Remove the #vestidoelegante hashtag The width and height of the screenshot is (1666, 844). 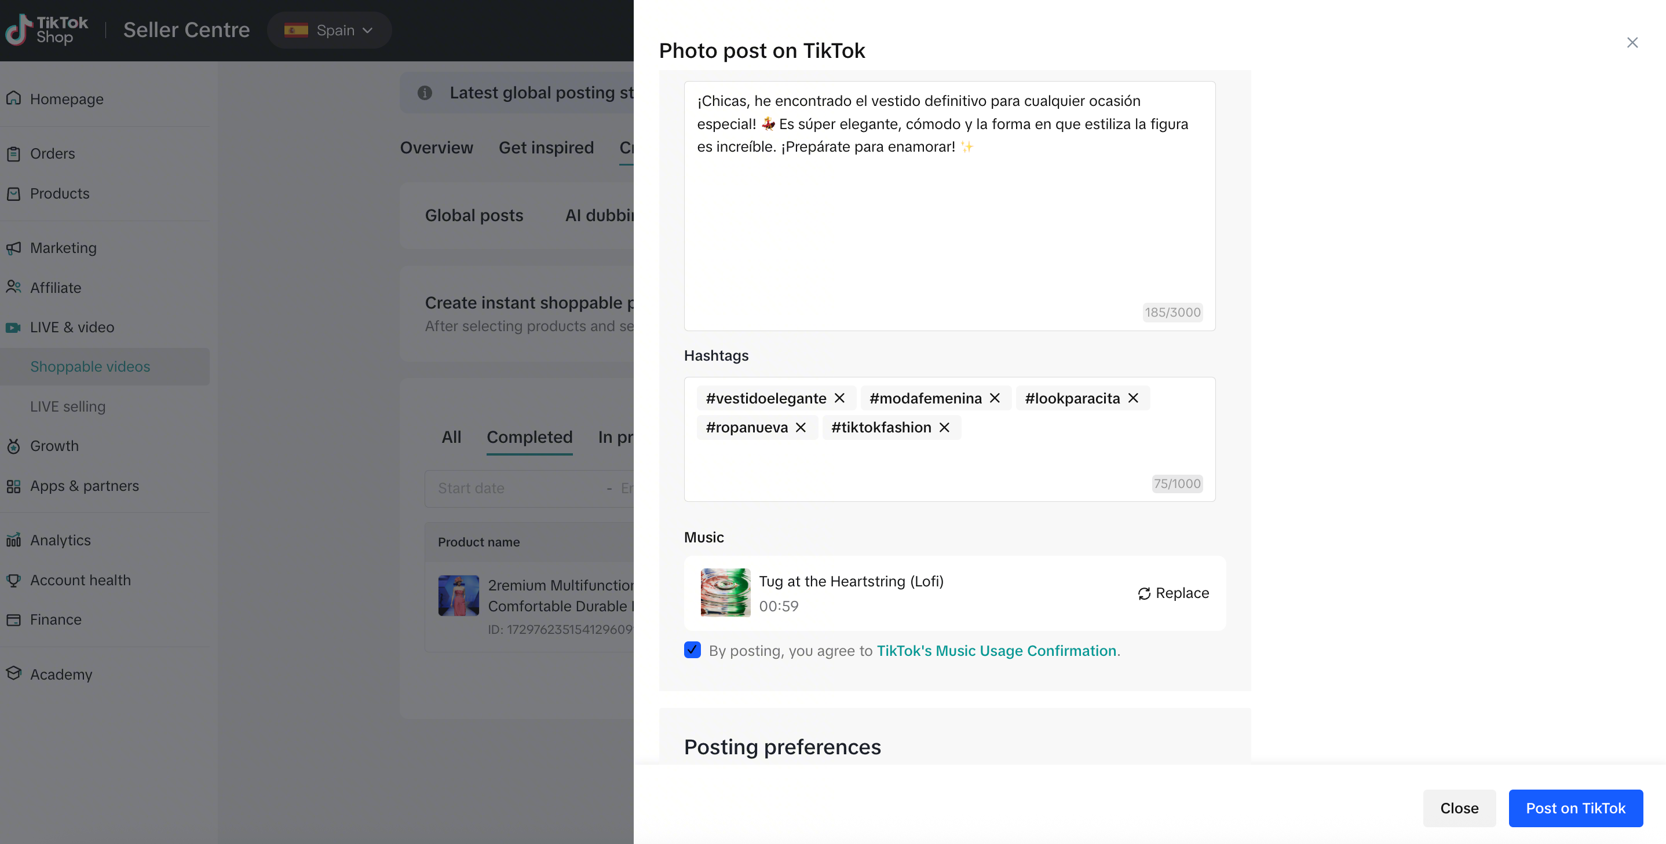(x=839, y=398)
